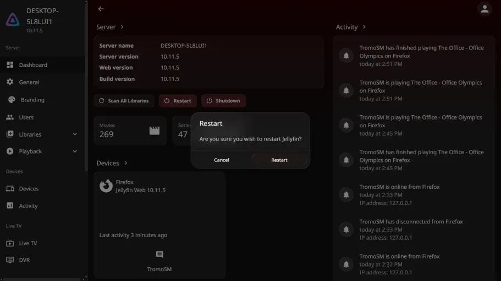Open Users page in sidebar
The image size is (501, 281).
[42, 117]
